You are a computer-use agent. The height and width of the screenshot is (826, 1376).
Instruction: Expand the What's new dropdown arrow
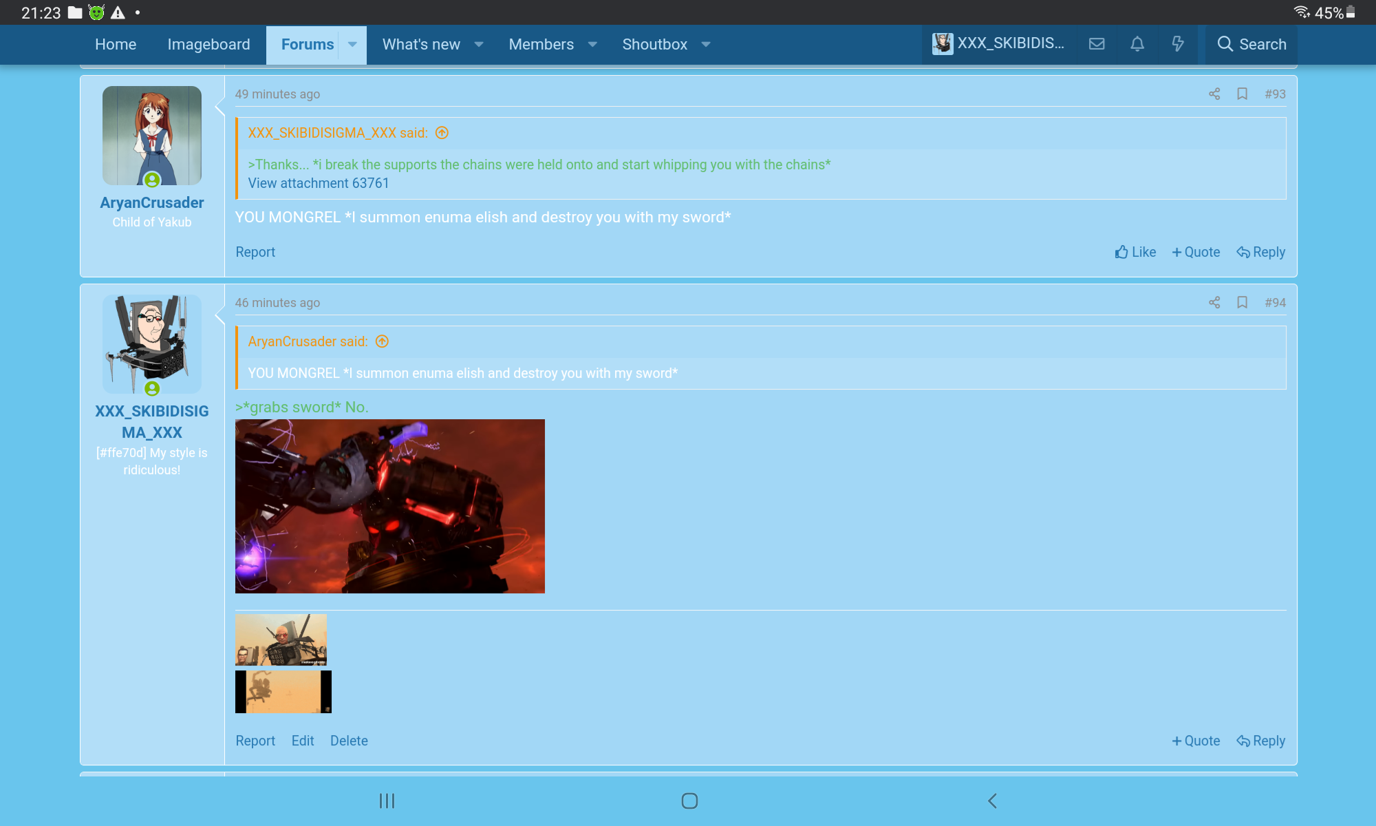[479, 45]
